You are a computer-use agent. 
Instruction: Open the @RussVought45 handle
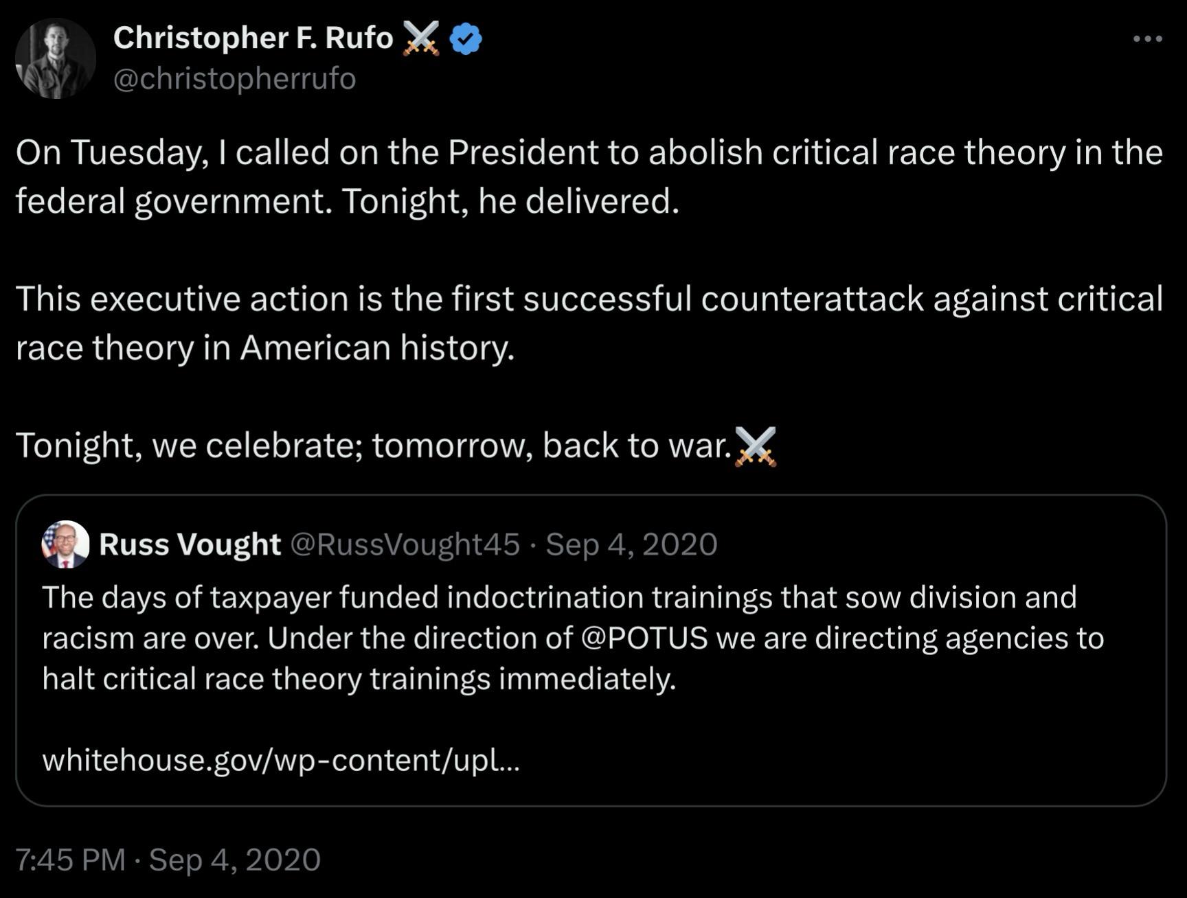tap(405, 544)
